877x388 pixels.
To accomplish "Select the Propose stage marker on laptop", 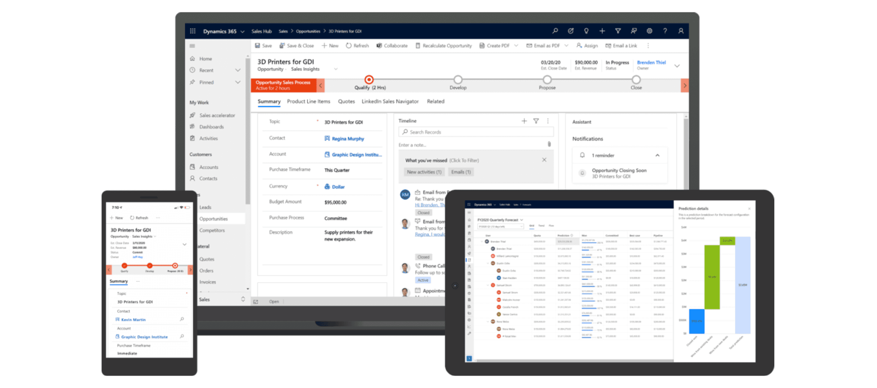I will click(x=547, y=80).
